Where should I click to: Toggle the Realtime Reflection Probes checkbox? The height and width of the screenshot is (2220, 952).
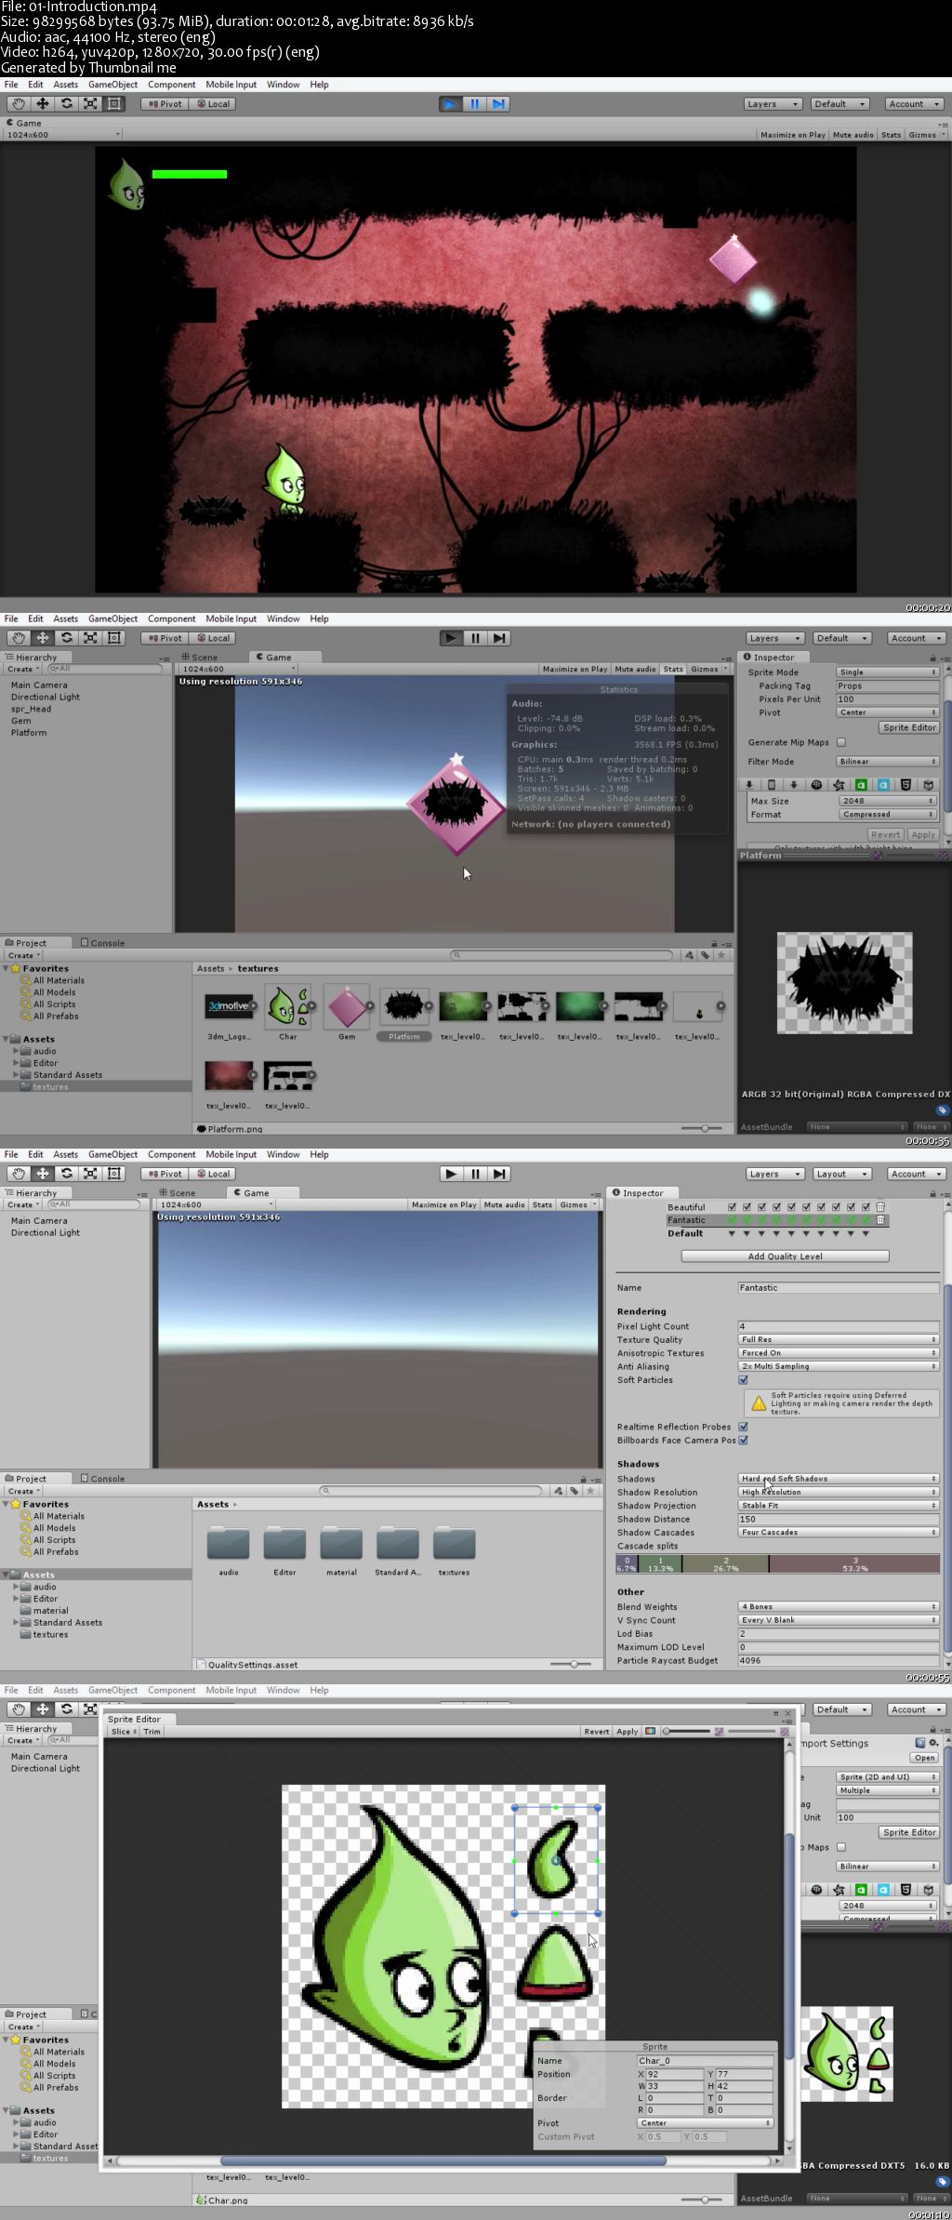[743, 1427]
